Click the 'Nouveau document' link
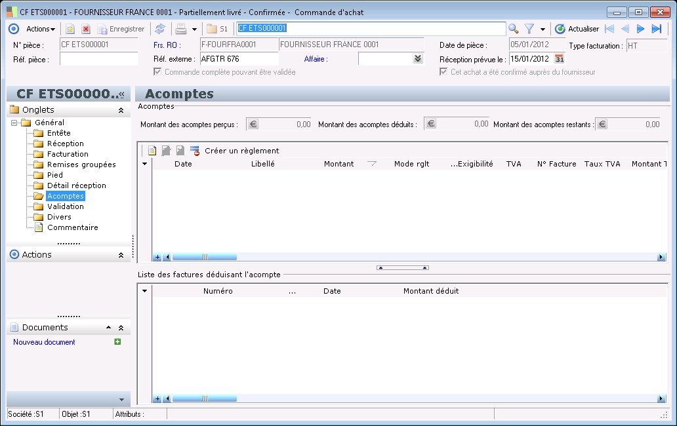 click(44, 342)
